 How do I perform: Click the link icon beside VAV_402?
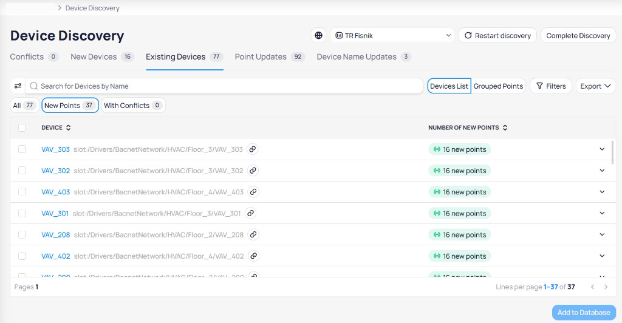pyautogui.click(x=253, y=256)
